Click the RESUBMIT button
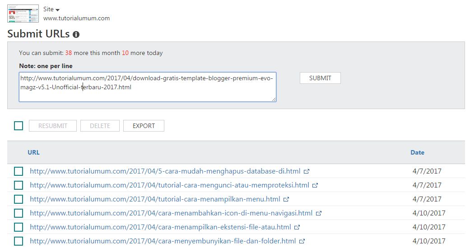 coord(53,126)
